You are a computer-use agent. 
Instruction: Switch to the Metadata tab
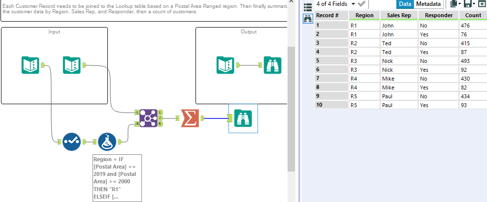pos(428,4)
